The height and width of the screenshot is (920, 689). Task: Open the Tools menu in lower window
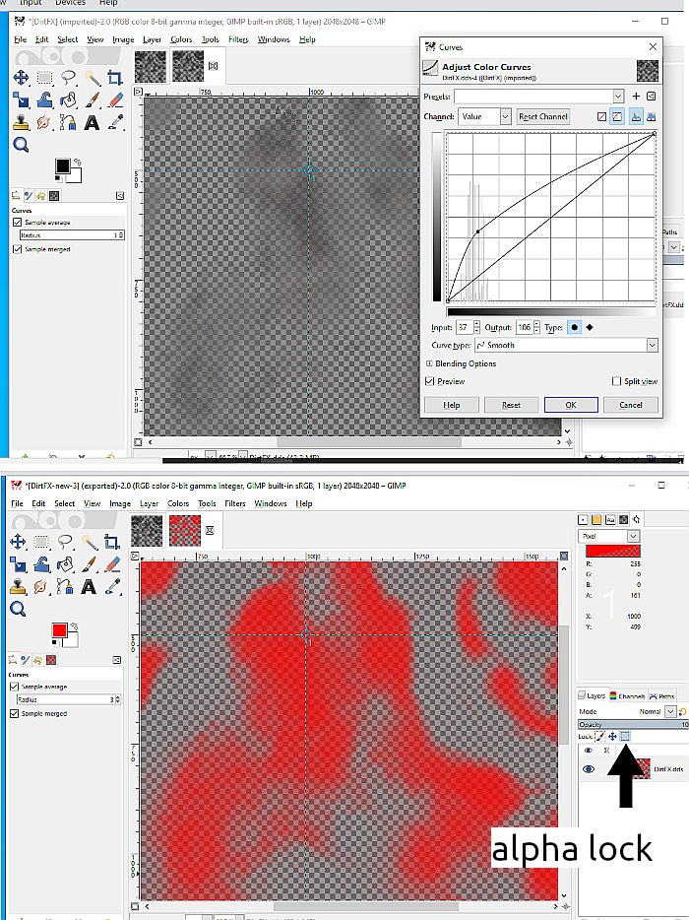click(207, 503)
